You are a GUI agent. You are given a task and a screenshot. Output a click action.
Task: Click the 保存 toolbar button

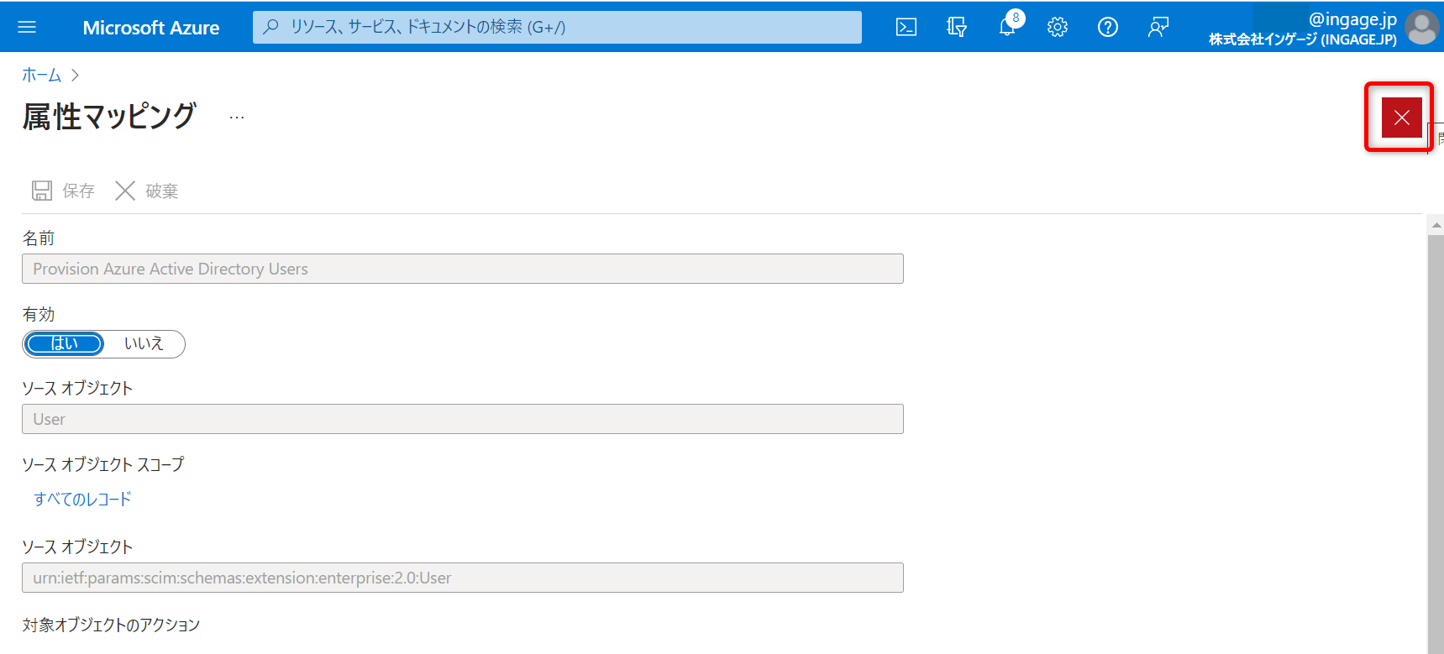click(x=64, y=191)
